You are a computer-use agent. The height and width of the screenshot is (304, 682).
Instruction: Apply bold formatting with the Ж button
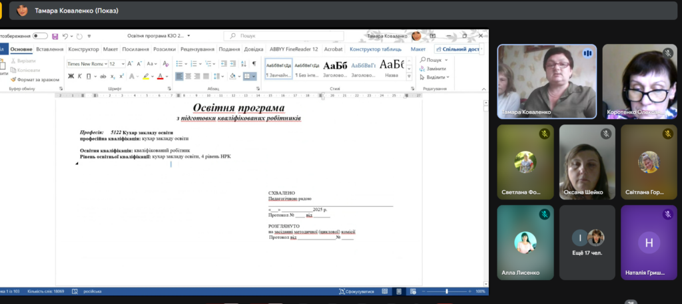pyautogui.click(x=69, y=76)
